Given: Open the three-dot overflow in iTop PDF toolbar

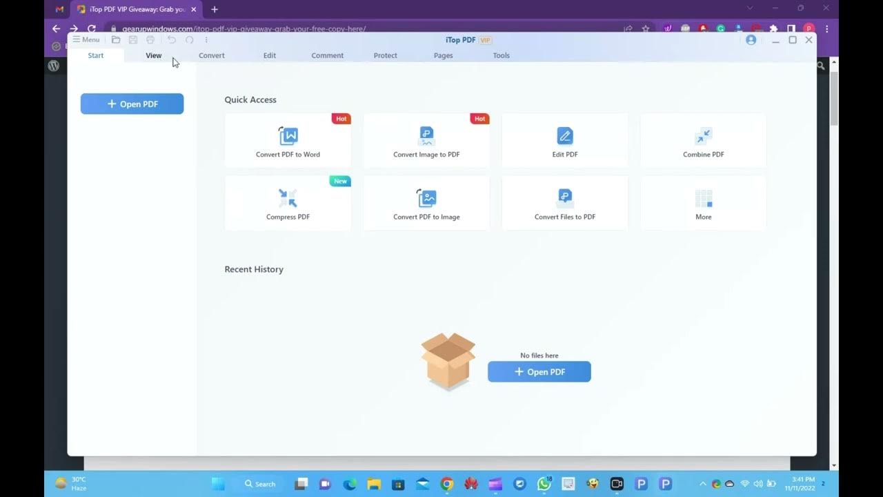Looking at the screenshot, I should click(206, 40).
